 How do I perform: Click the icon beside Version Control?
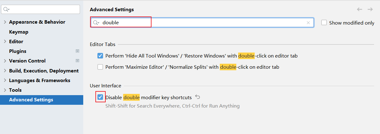pyautogui.click(x=77, y=61)
